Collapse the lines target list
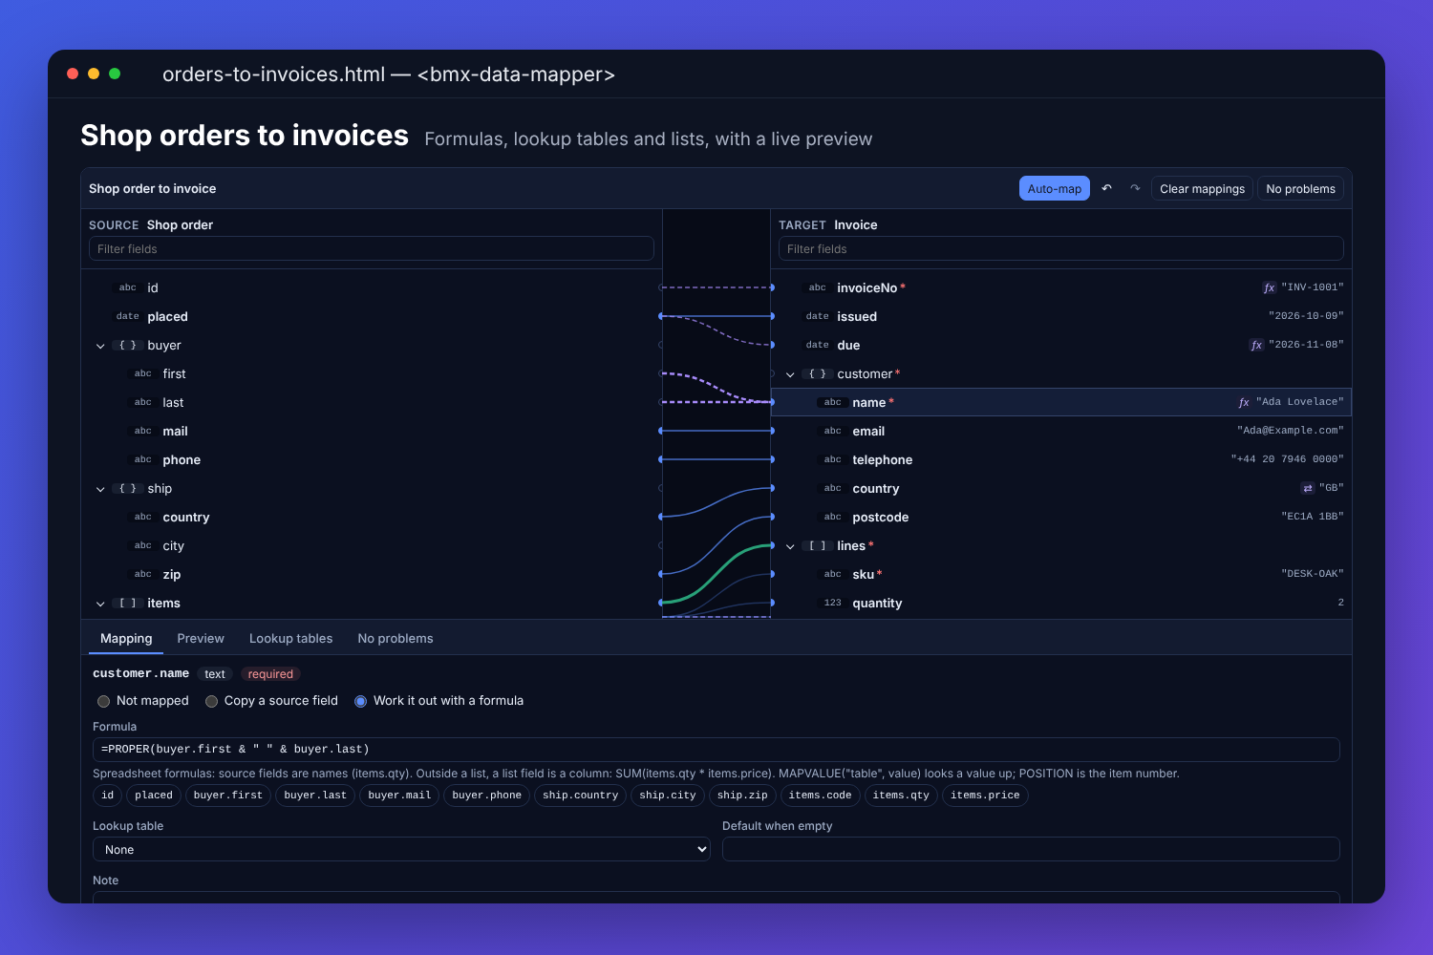 click(x=790, y=546)
